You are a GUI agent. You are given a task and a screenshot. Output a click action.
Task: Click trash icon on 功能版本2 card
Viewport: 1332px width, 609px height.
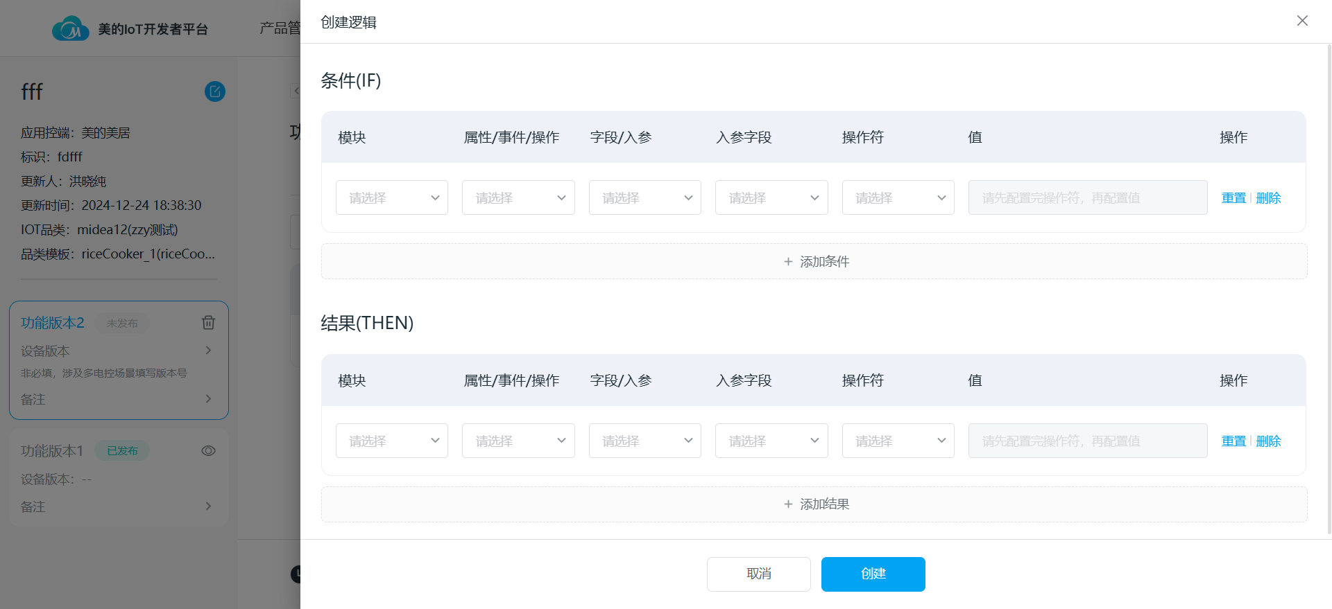pyautogui.click(x=208, y=323)
